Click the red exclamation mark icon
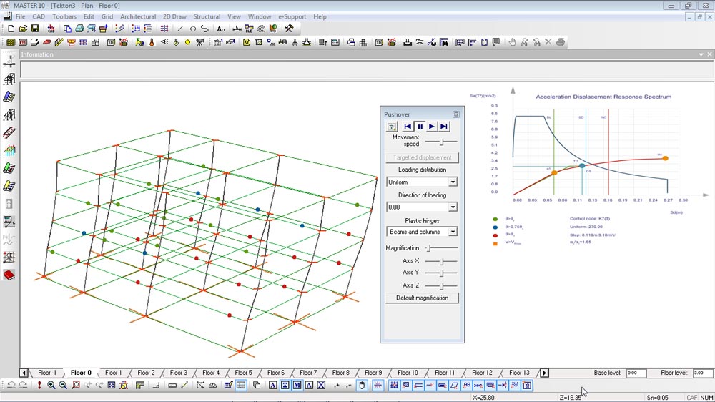This screenshot has width=715, height=402. click(x=39, y=385)
